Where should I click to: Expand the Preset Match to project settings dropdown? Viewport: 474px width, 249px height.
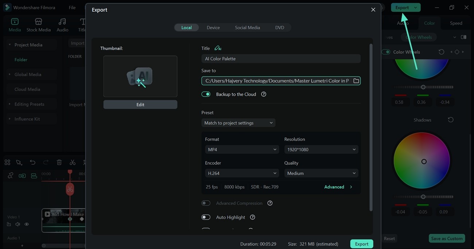click(x=238, y=123)
